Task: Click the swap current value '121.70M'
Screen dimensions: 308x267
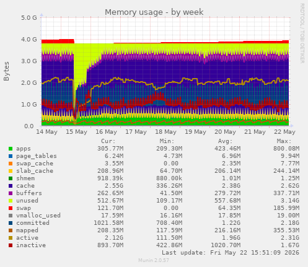Action: [110, 208]
